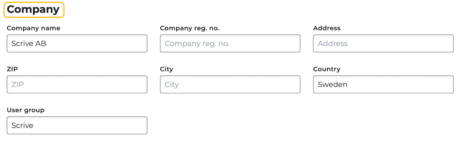
Task: Click the City input field
Action: point(230,85)
